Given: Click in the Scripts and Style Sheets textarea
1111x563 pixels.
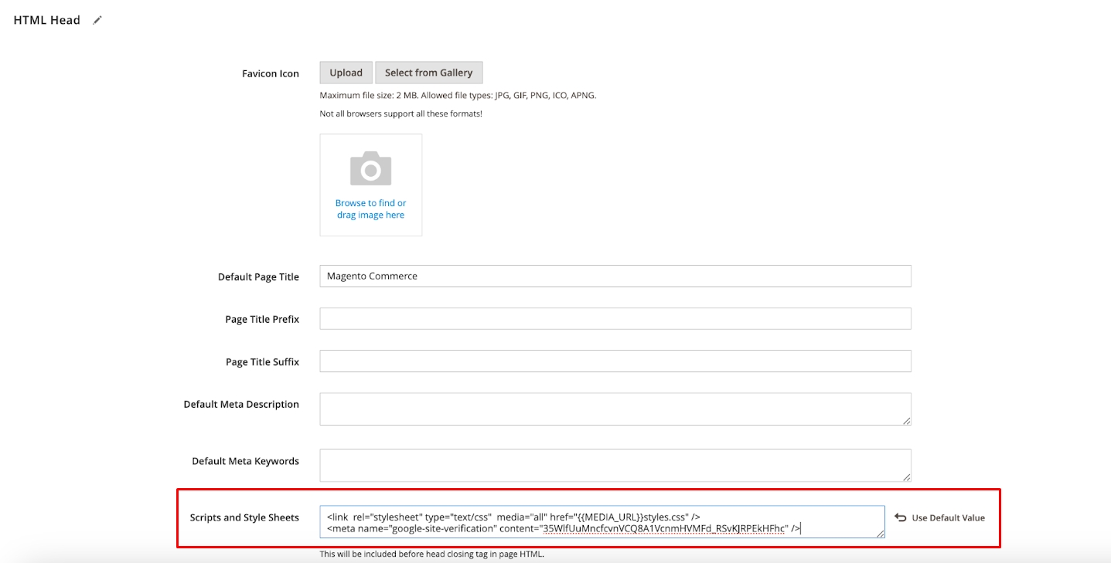Looking at the screenshot, I should click(602, 522).
